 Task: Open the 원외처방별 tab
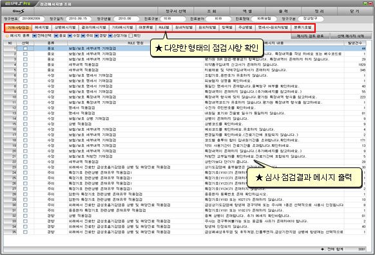[207, 28]
